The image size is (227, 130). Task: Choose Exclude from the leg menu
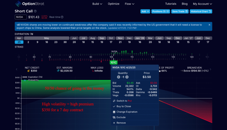(x=135, y=117)
